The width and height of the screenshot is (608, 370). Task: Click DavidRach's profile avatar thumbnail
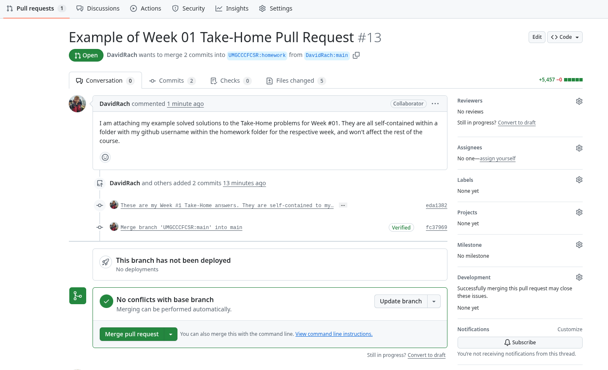77,104
